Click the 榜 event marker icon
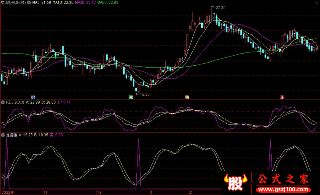The width and height of the screenshot is (320, 195). (186, 97)
